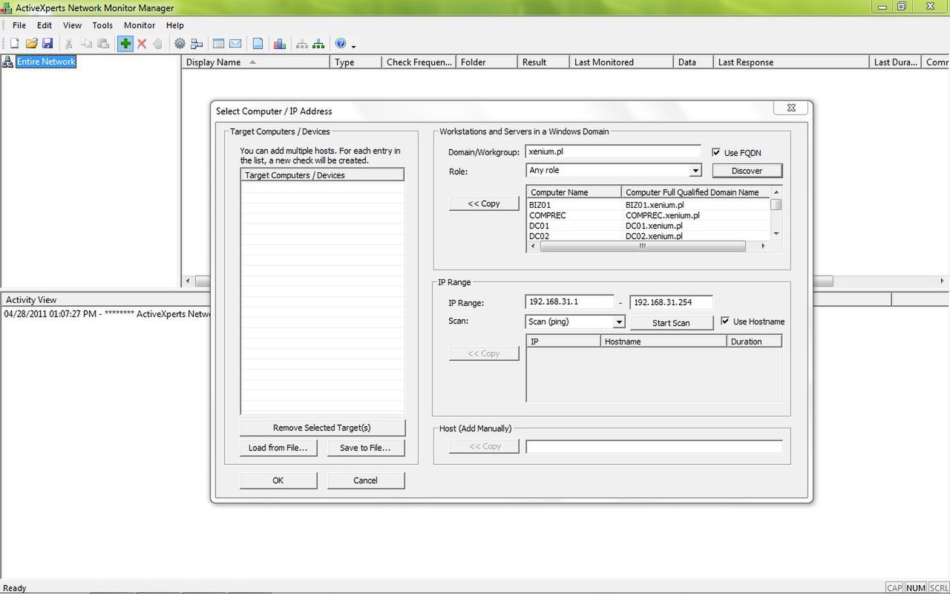Image resolution: width=950 pixels, height=594 pixels.
Task: Click the Discover button
Action: point(747,171)
